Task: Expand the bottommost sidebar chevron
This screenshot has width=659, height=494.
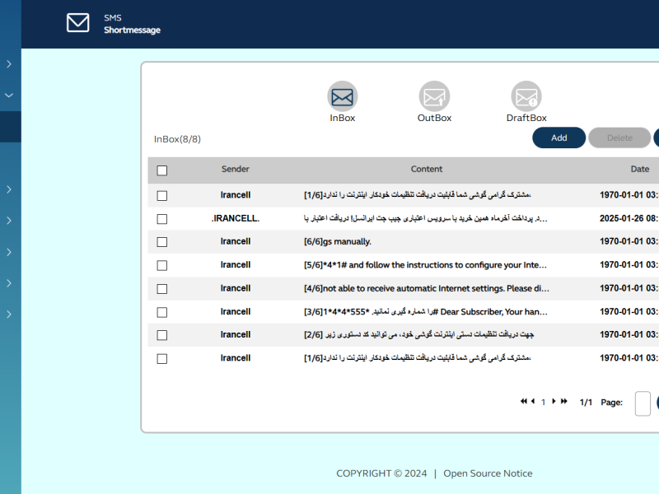Action: (x=9, y=315)
